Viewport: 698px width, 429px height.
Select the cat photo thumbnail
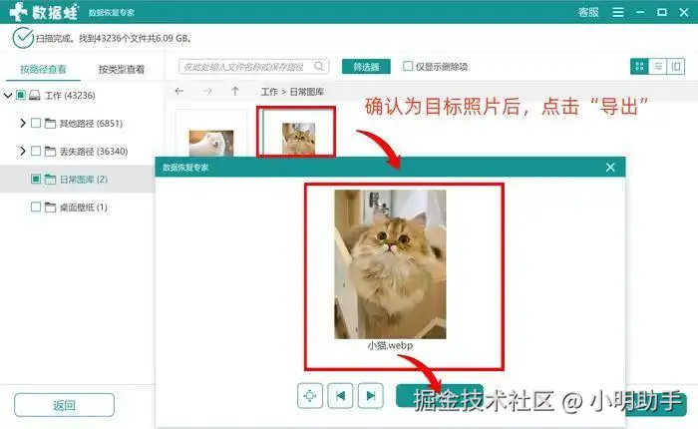point(298,139)
